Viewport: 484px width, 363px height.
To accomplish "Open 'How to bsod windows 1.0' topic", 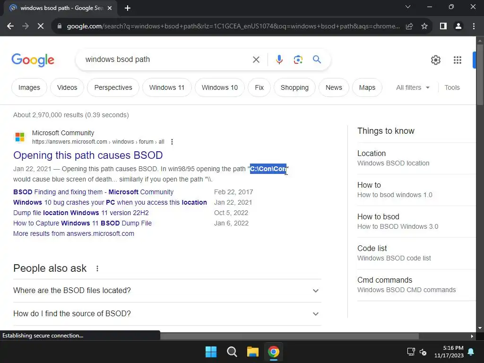I will (416, 190).
